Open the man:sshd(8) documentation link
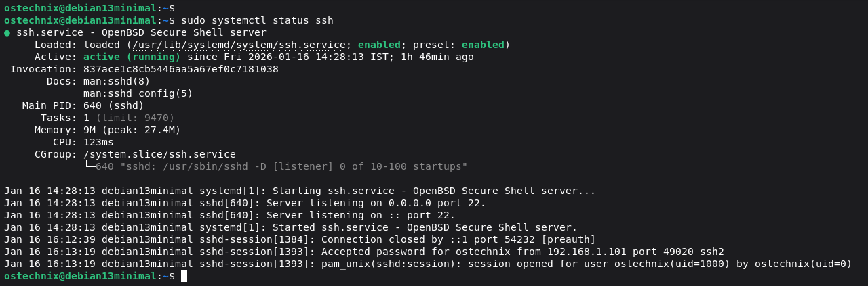Screen dimensions: 868x286 tap(117, 81)
